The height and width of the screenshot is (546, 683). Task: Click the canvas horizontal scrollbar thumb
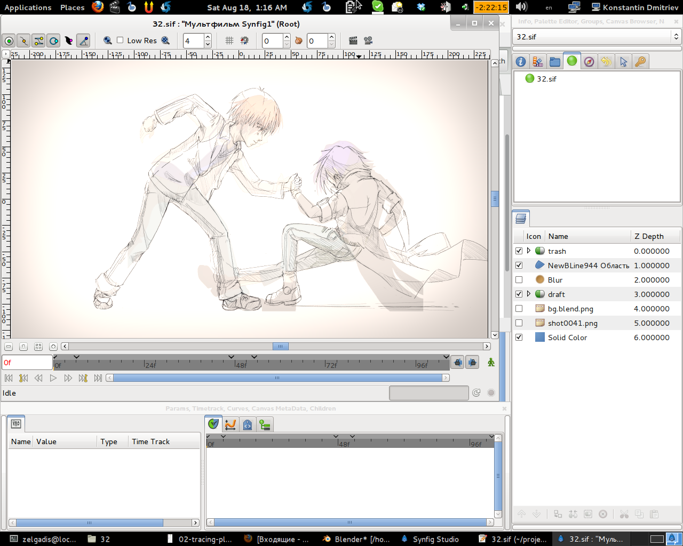tap(281, 347)
